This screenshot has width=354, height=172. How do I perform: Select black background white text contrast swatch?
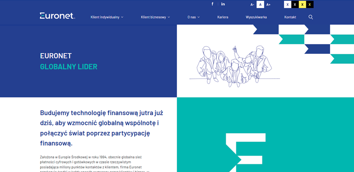(x=295, y=4)
